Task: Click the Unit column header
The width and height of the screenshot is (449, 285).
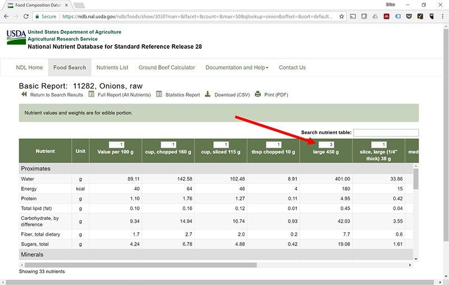Action: pyautogui.click(x=80, y=151)
